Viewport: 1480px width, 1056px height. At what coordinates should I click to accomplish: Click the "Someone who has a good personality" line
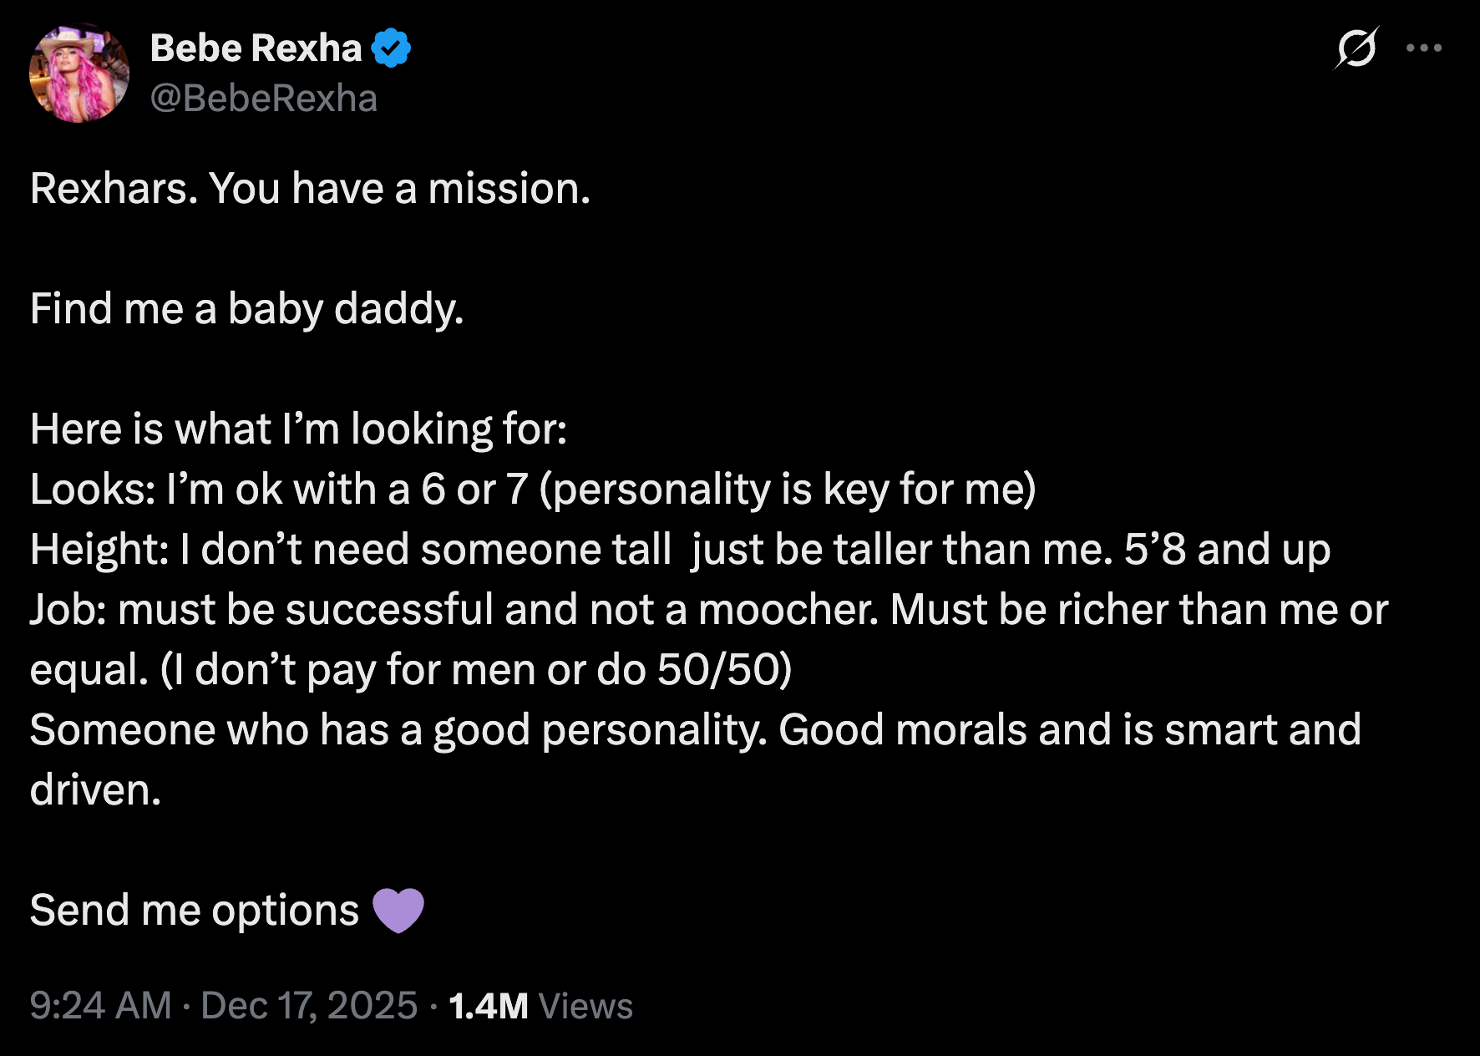[x=695, y=730]
